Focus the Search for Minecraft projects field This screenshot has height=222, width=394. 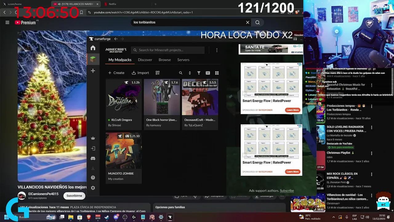pos(168,50)
